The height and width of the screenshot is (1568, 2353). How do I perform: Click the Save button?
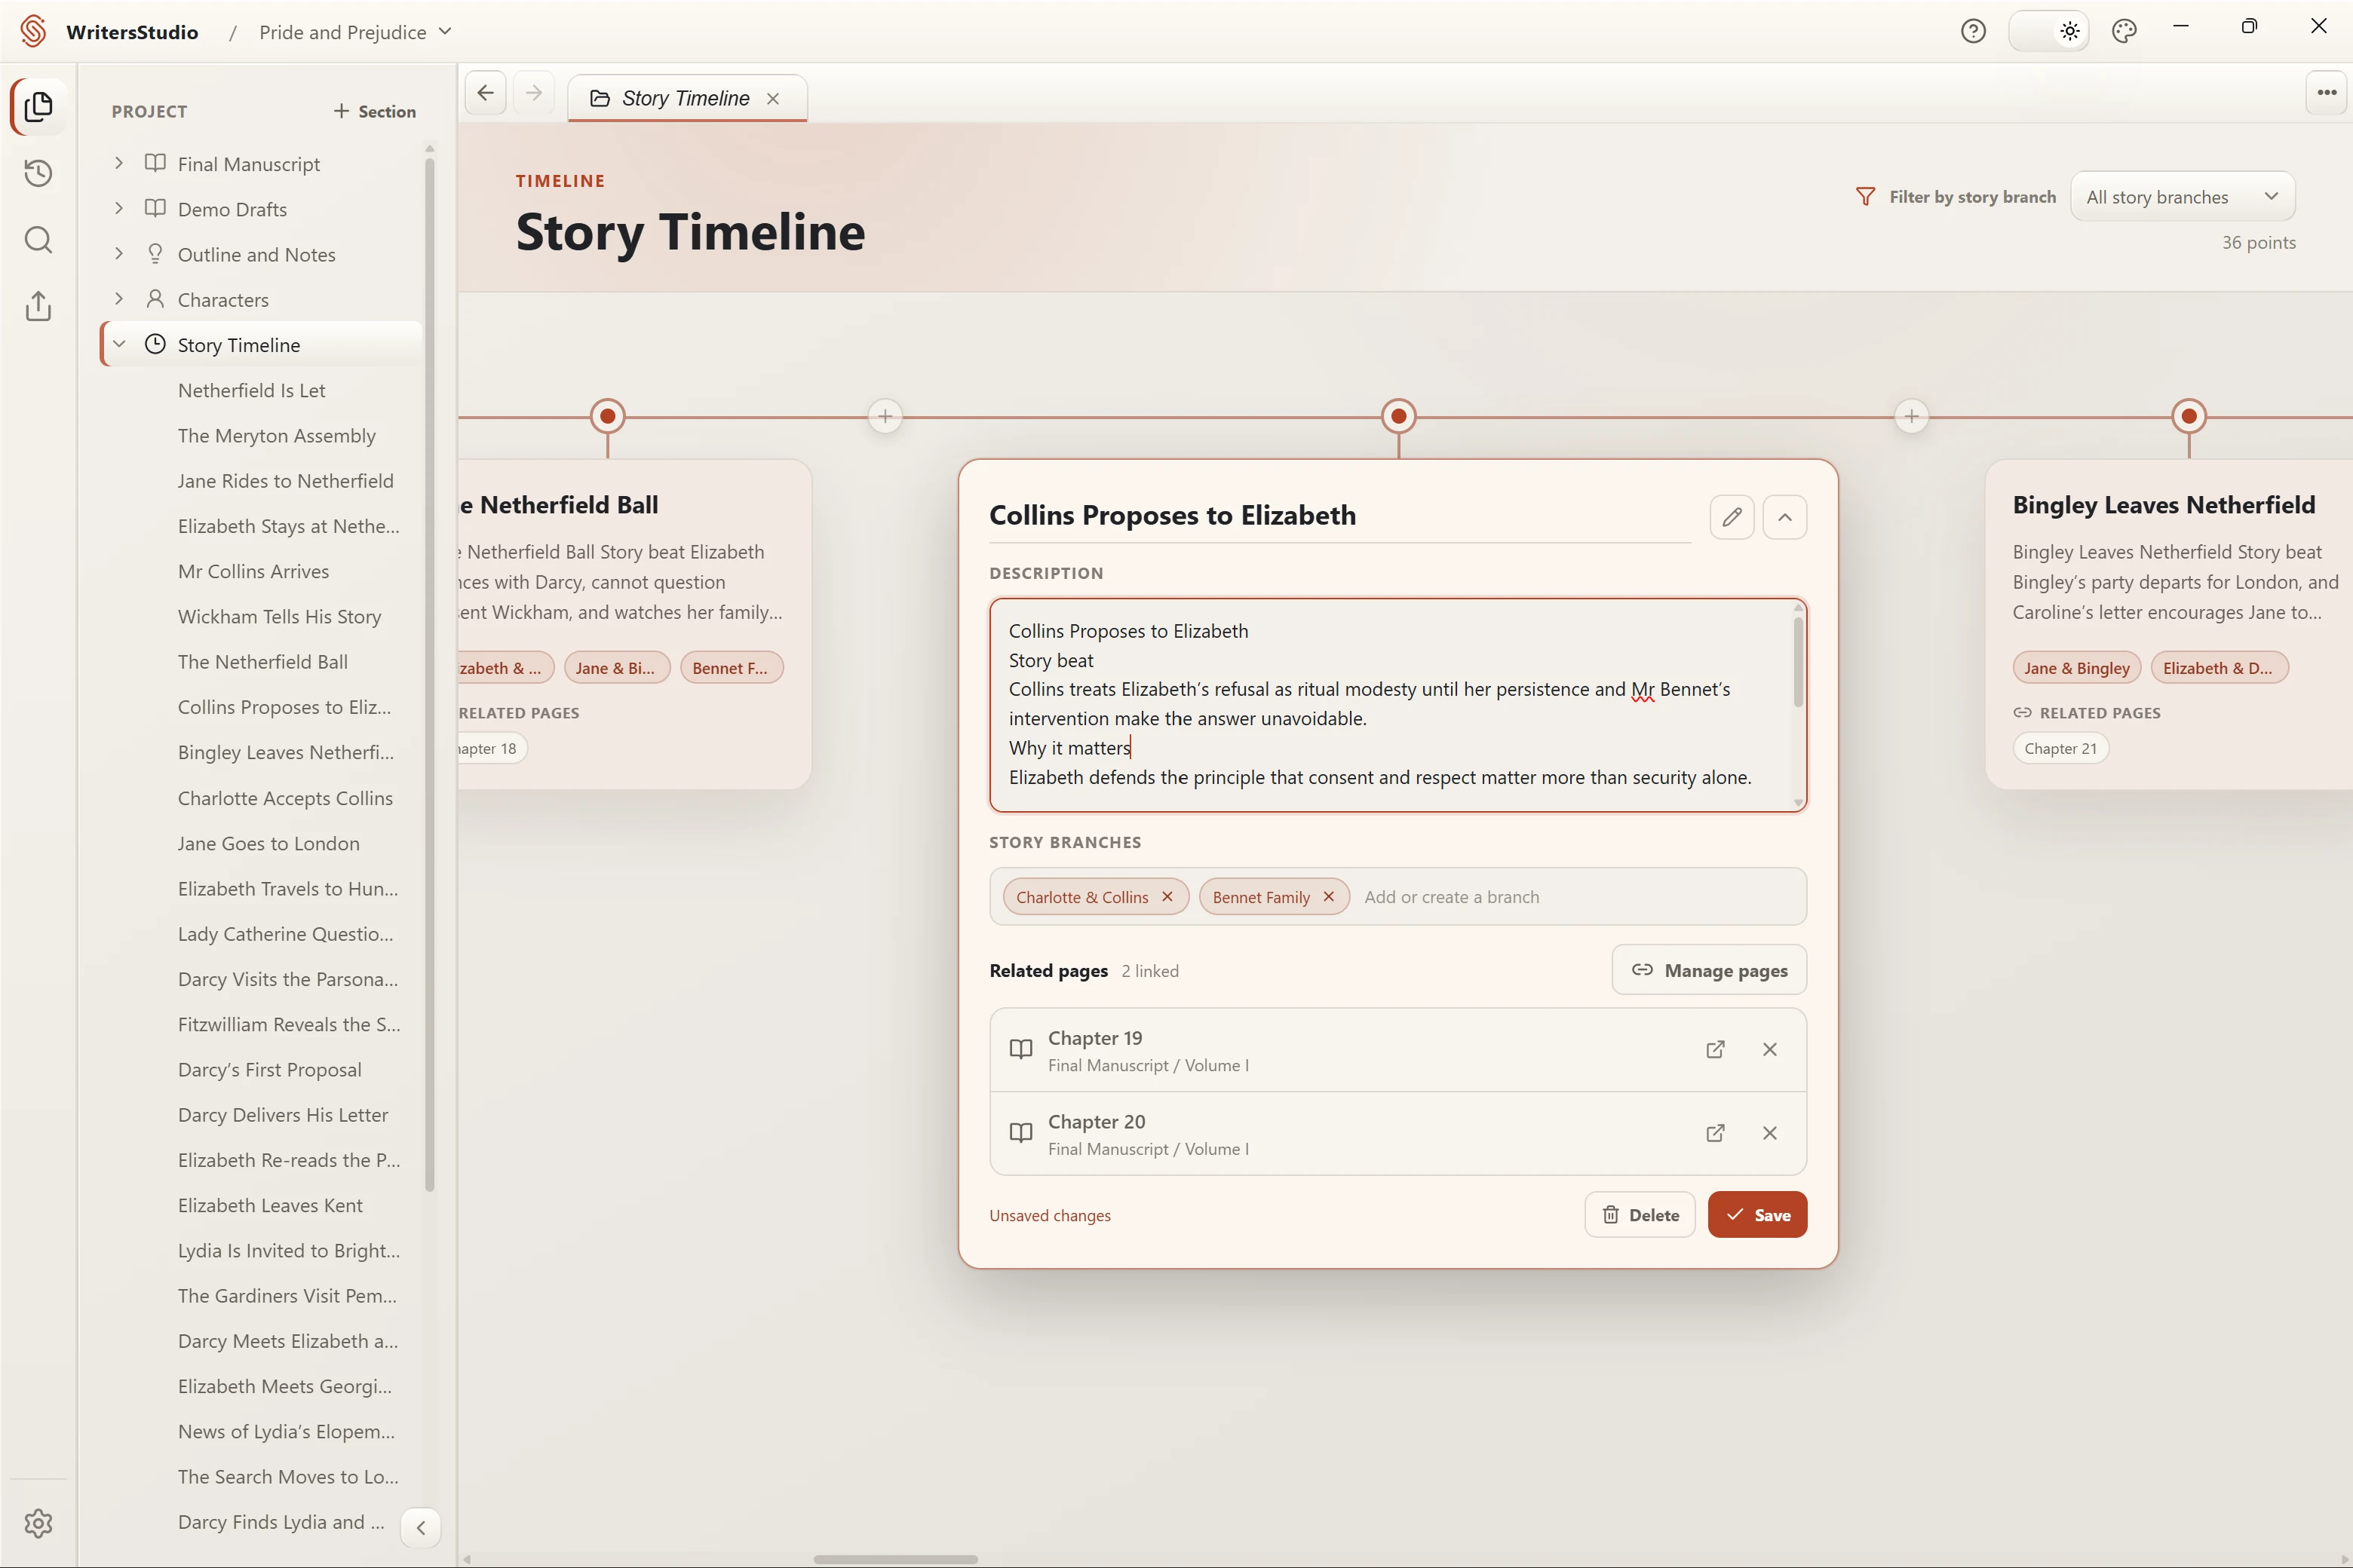1756,1215
